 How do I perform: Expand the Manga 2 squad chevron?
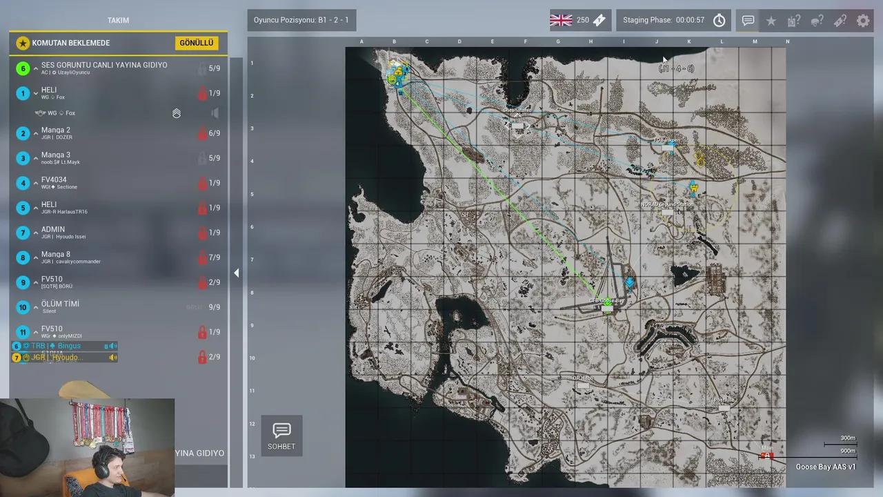tap(35, 133)
